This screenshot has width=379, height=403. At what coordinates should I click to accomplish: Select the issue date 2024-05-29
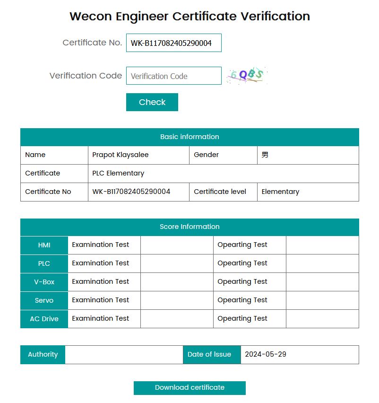pyautogui.click(x=266, y=354)
